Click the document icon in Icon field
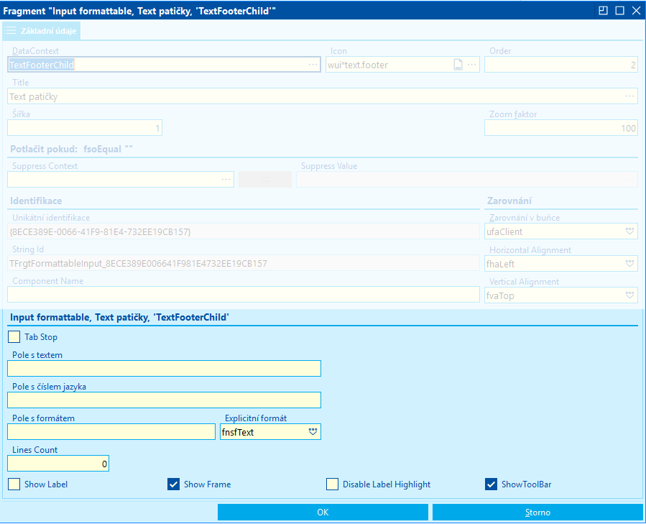This screenshot has height=524, width=646. tap(458, 65)
